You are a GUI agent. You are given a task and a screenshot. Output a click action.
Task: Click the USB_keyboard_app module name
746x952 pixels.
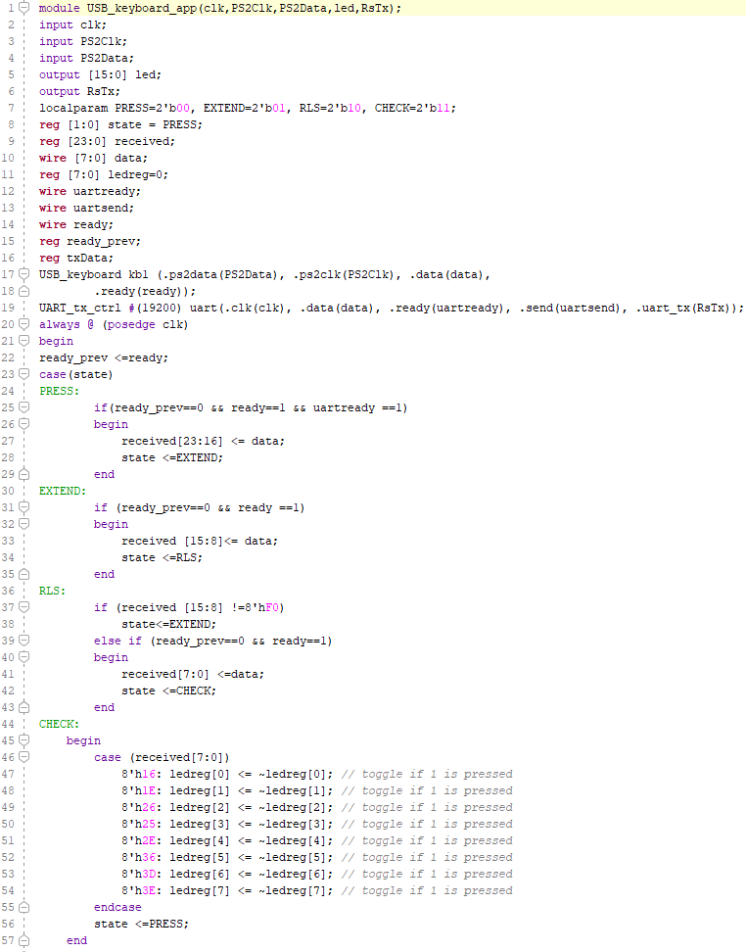(x=141, y=9)
